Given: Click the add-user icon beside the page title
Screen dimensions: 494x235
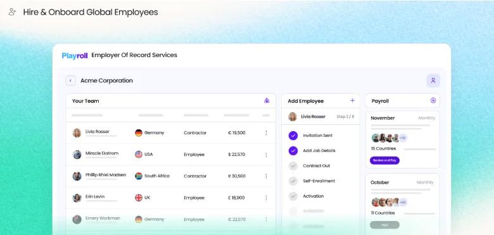Looking at the screenshot, I should [x=12, y=12].
